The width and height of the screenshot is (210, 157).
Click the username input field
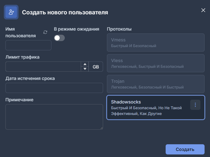point(28,45)
